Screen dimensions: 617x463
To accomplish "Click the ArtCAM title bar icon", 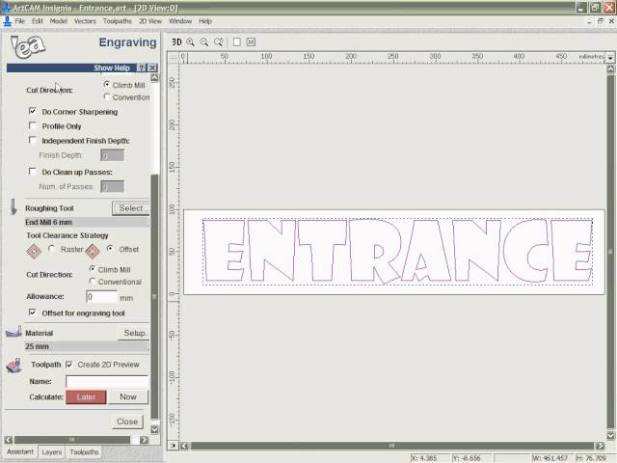I will 6,7.
